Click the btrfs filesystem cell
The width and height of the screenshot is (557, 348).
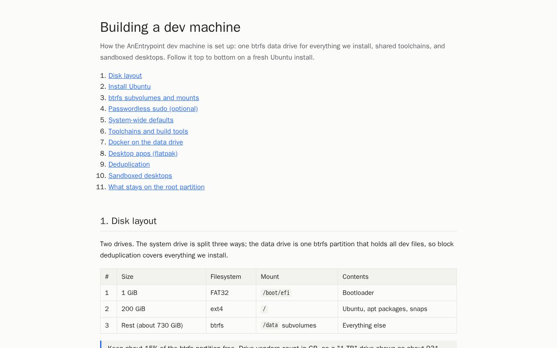tap(231, 325)
